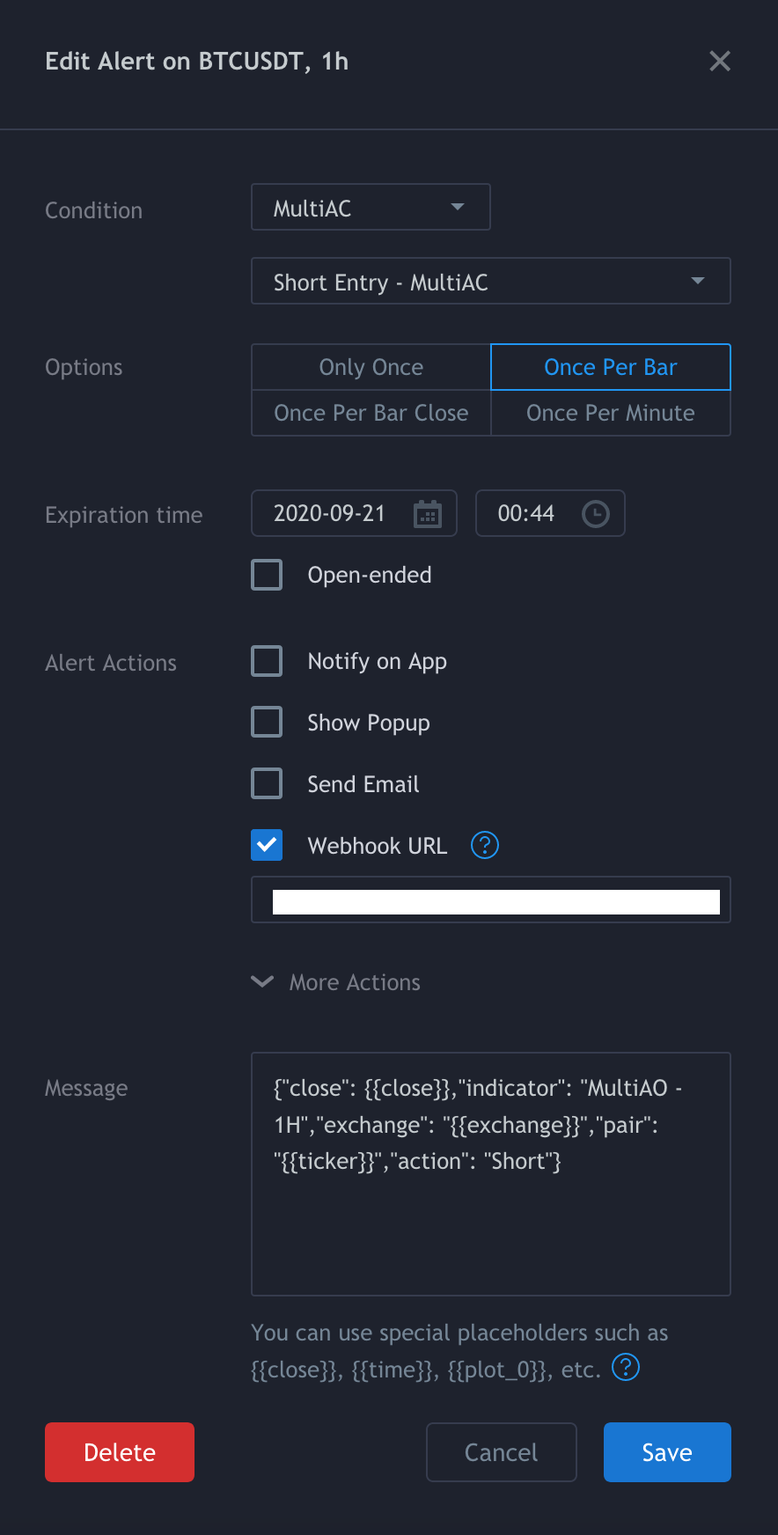Open the calendar date picker icon

(429, 513)
